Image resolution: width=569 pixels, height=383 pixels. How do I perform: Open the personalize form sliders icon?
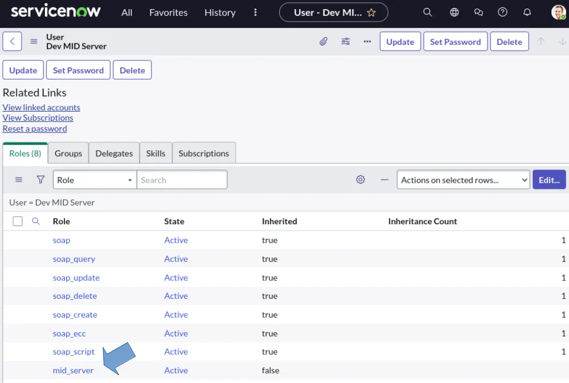pos(346,42)
